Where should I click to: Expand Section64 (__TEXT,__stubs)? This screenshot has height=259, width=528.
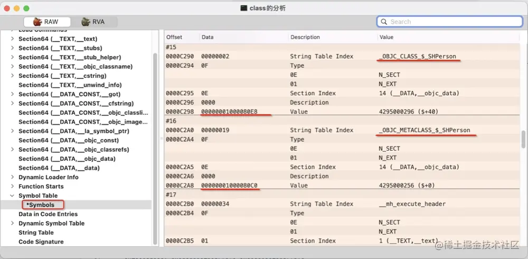coord(13,48)
